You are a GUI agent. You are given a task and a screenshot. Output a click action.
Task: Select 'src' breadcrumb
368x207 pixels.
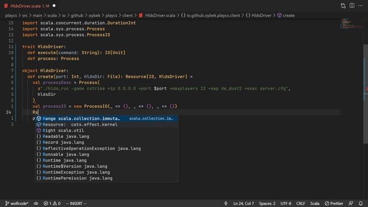(x=25, y=16)
